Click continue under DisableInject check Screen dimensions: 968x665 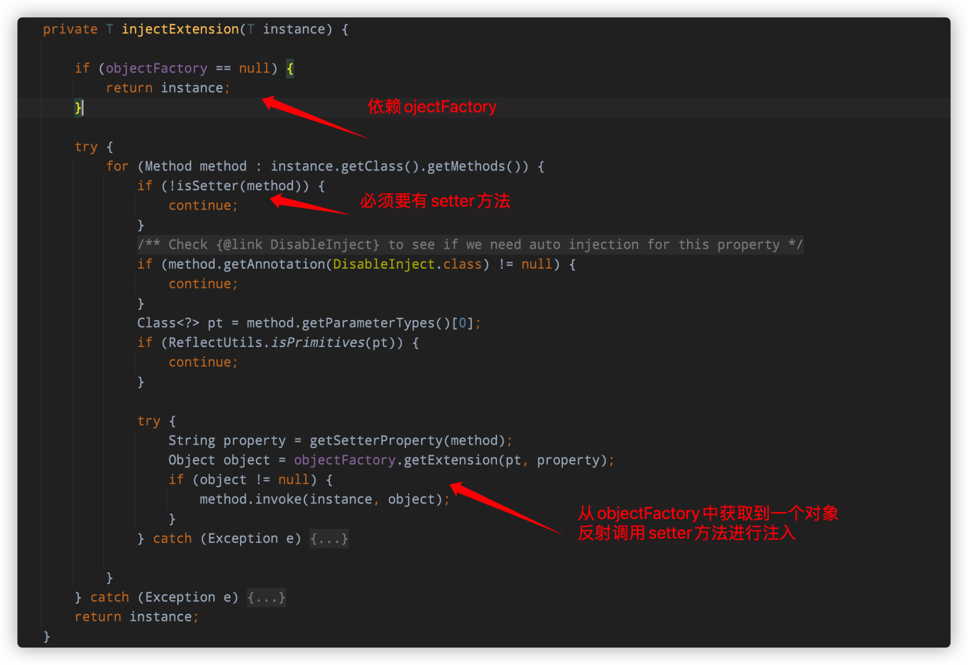point(203,284)
